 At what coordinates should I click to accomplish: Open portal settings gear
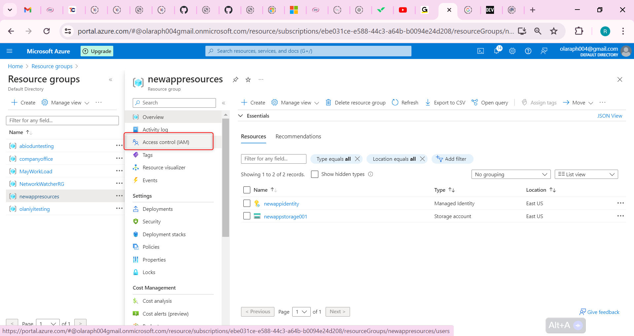pos(512,51)
